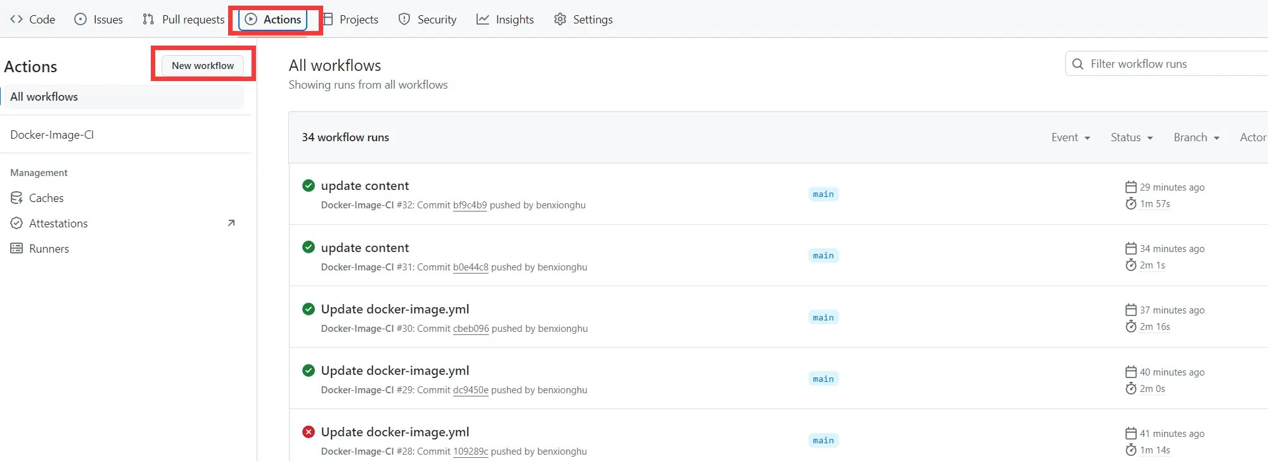The height and width of the screenshot is (461, 1268).
Task: Select All workflows in the sidebar
Action: pyautogui.click(x=122, y=97)
